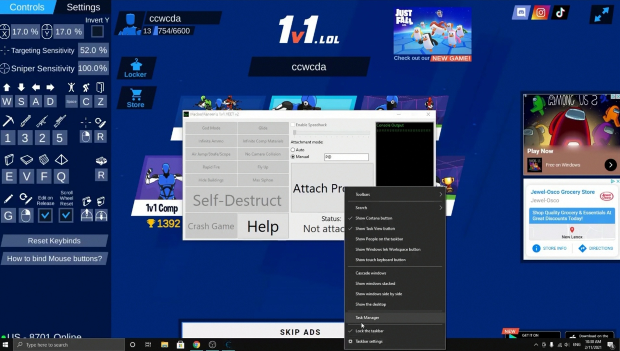
Task: Click the A move-left keybind
Action: click(x=36, y=101)
